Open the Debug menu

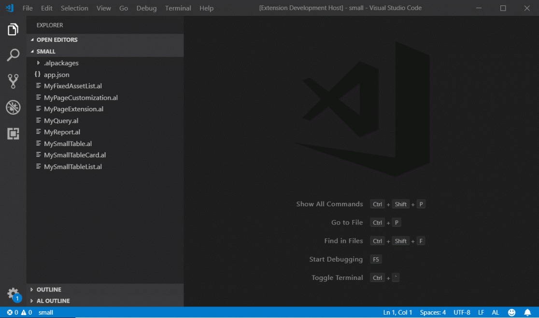click(x=146, y=8)
